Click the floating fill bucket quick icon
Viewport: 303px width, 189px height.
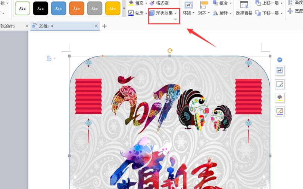tap(279, 98)
